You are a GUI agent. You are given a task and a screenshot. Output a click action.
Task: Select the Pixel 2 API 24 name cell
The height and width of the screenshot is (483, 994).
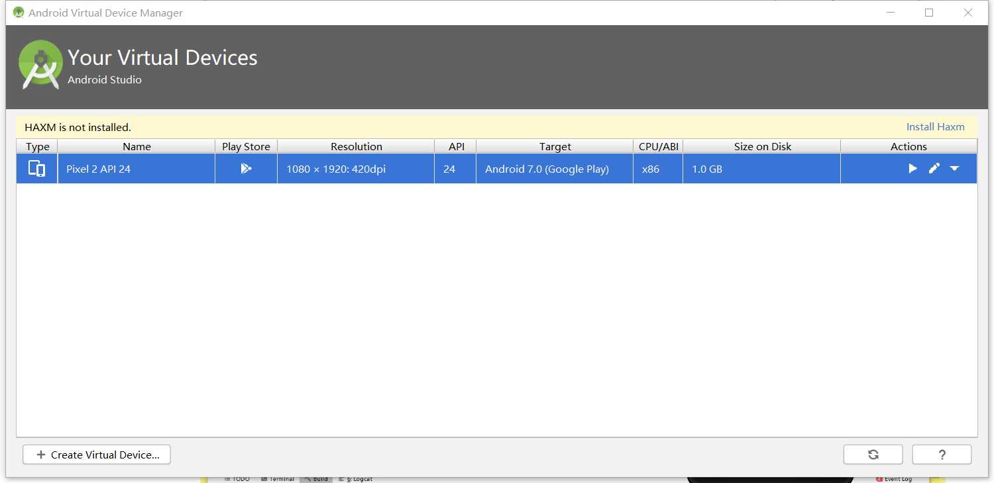[x=137, y=169]
